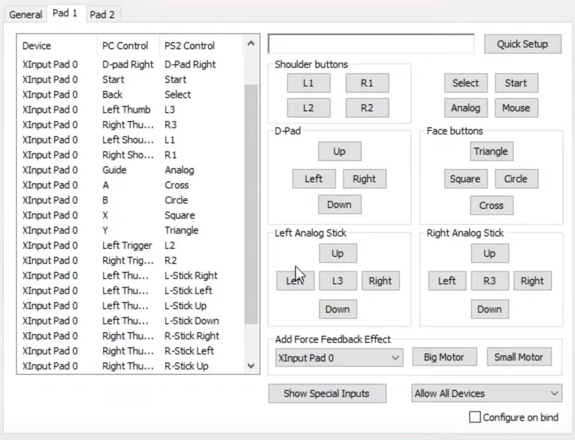Select the L-Stick Right binding row

tap(131, 275)
